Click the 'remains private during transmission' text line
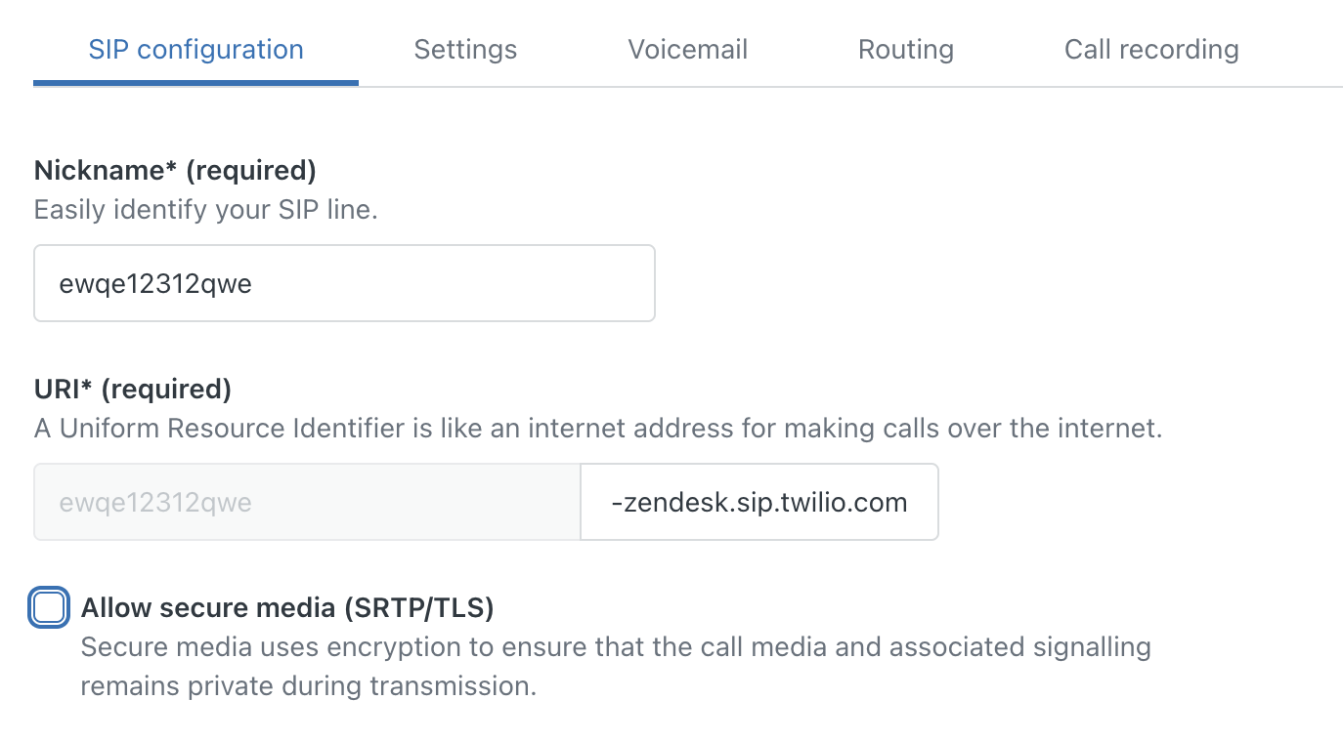This screenshot has width=1343, height=742. [308, 686]
